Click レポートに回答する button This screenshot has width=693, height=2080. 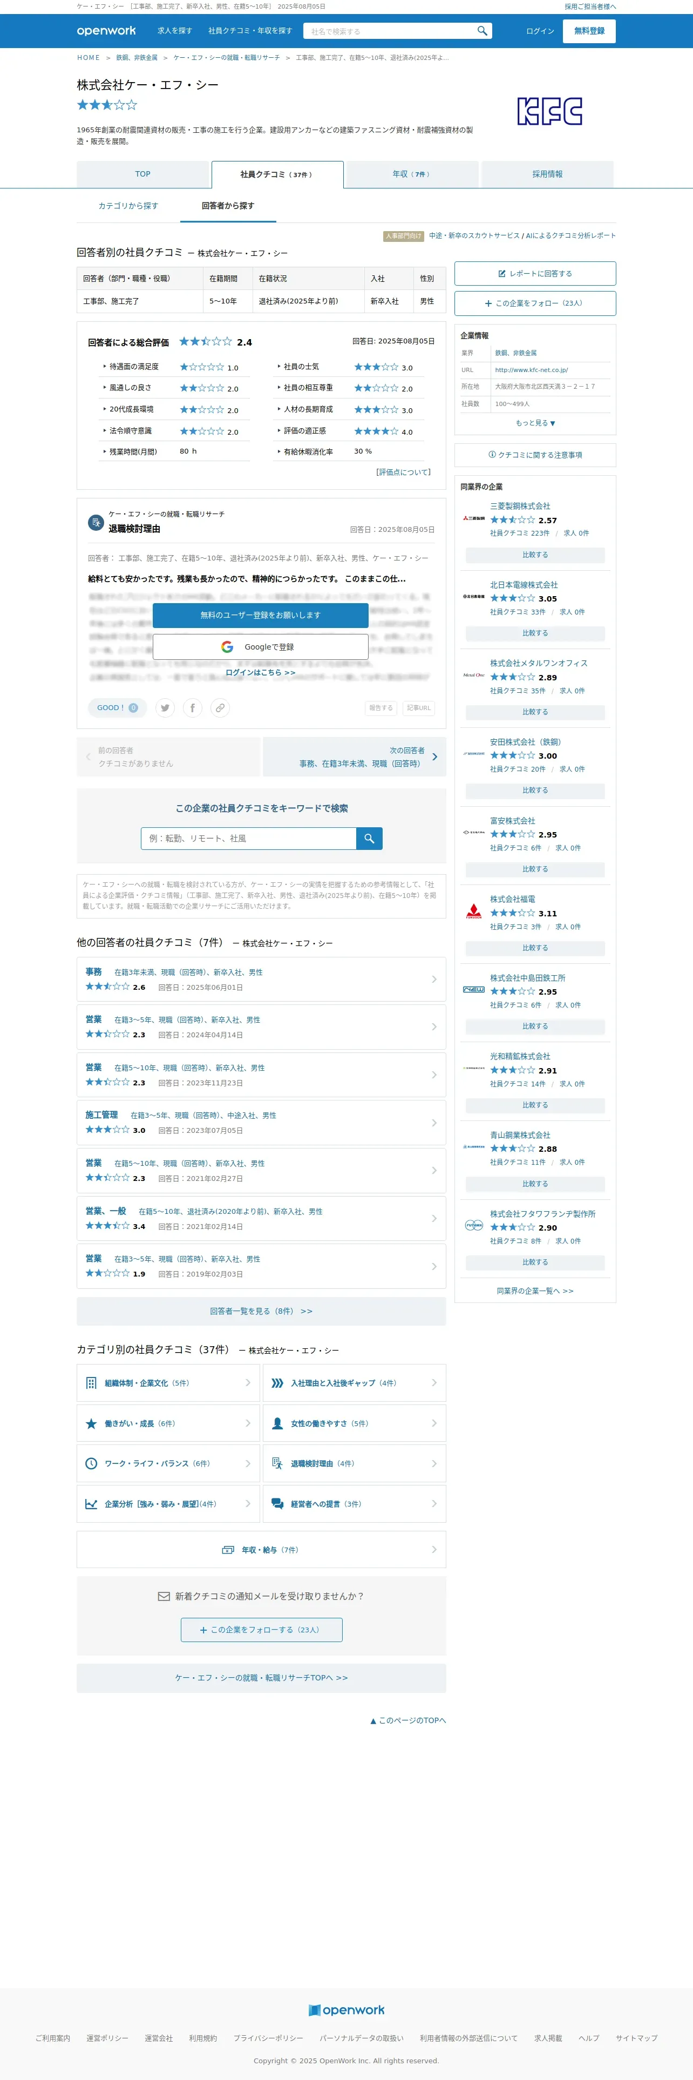coord(535,274)
